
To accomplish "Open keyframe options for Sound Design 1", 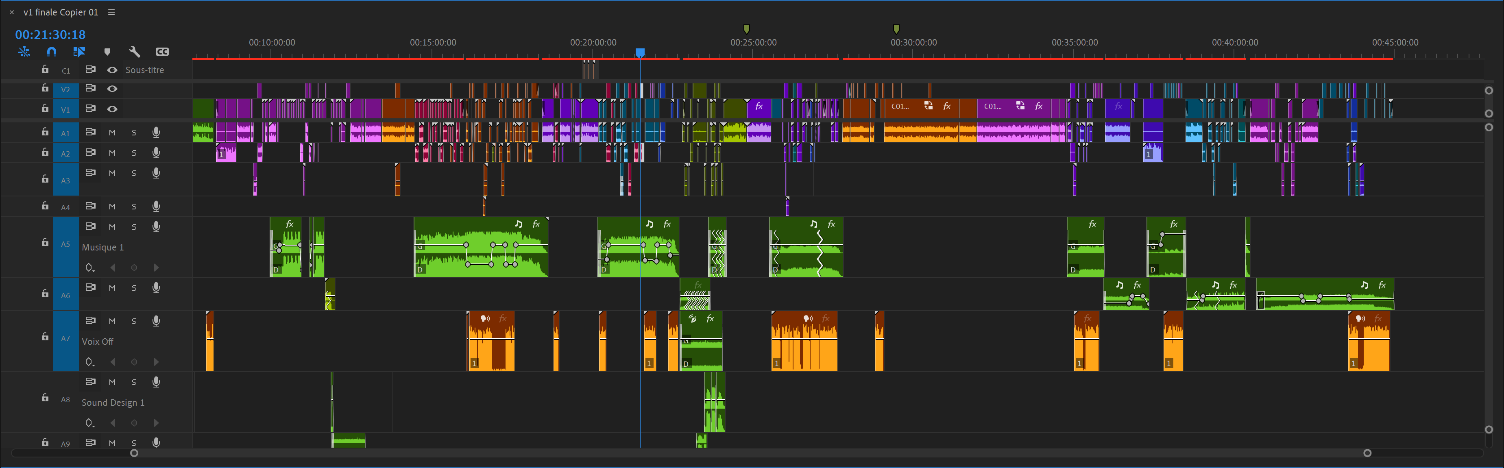I will tap(89, 423).
